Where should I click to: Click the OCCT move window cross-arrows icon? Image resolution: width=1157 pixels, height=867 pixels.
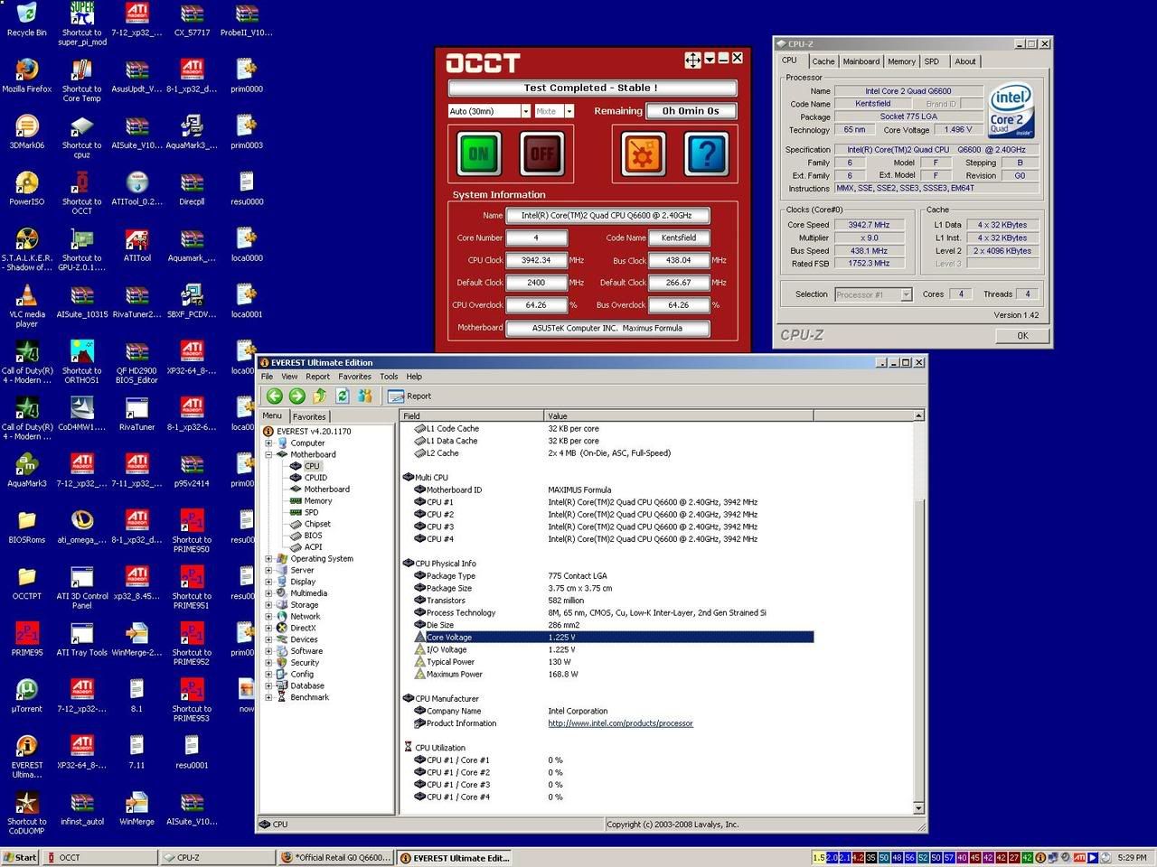point(693,60)
